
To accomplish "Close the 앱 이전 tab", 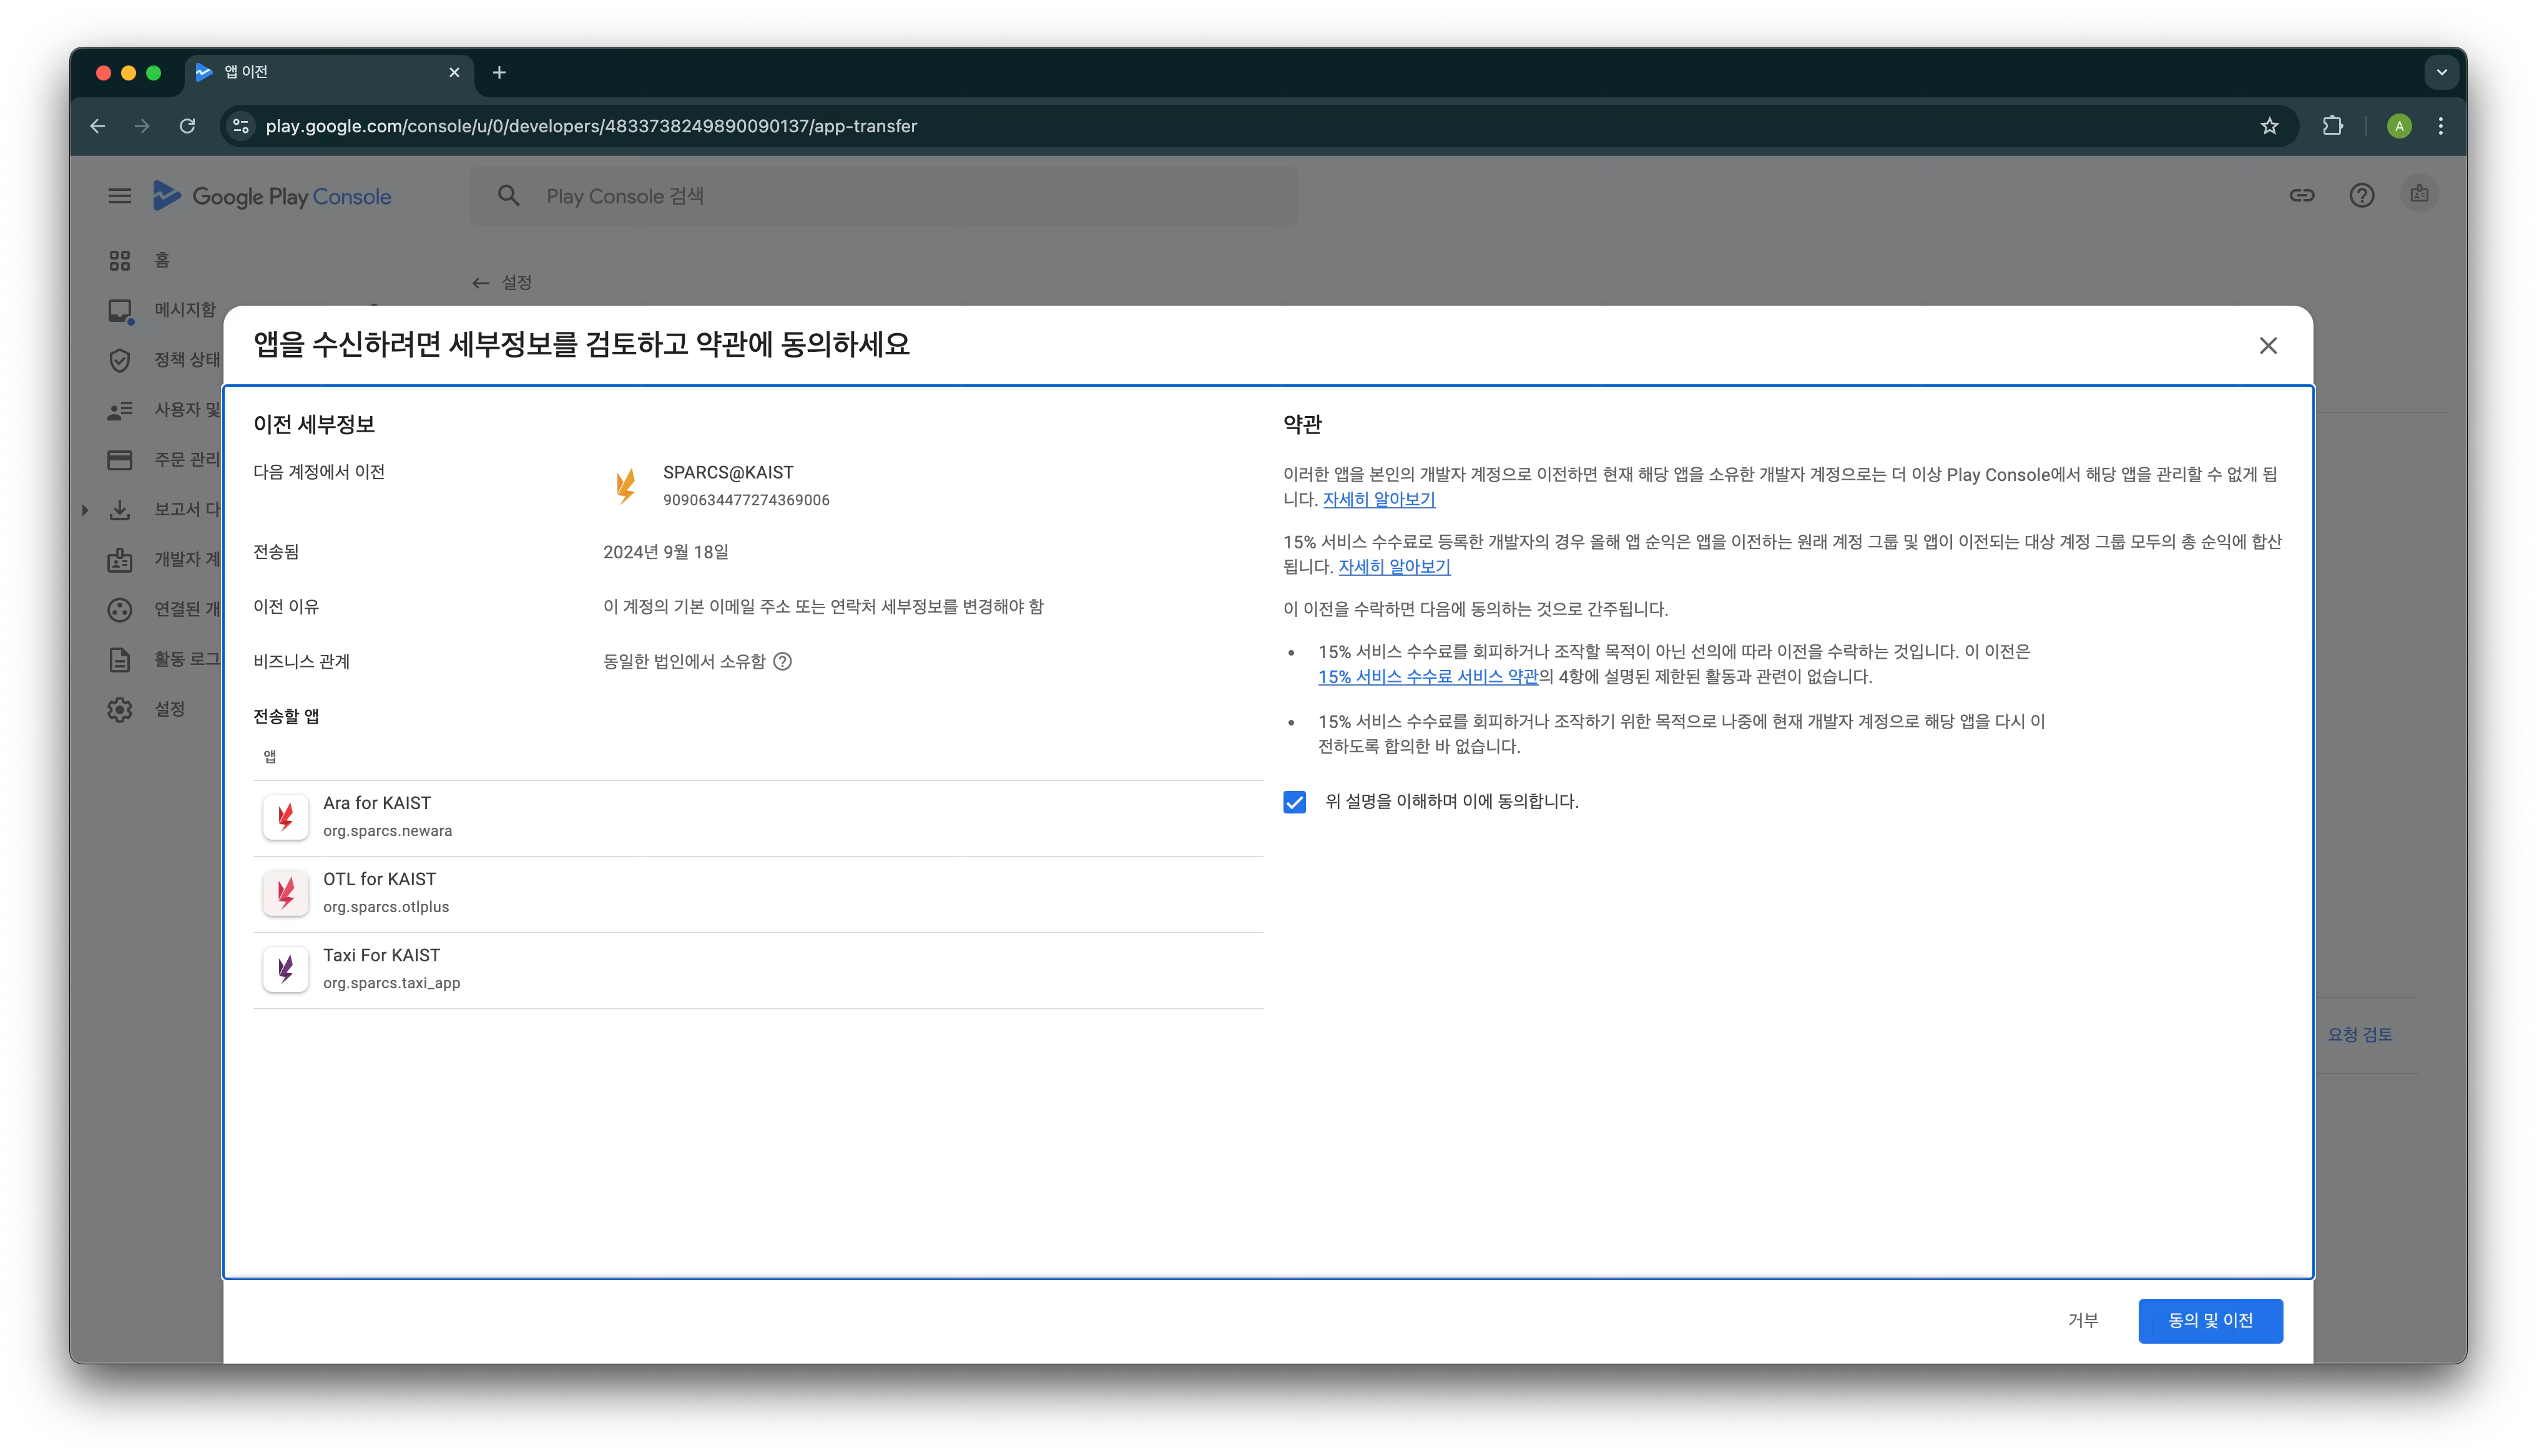I will click(454, 72).
